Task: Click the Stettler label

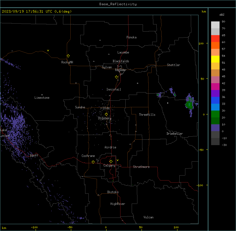Action: click(174, 65)
